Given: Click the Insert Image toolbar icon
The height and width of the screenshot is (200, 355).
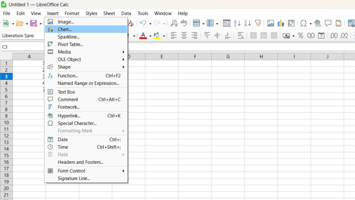Looking at the screenshot, I should coord(270,23).
